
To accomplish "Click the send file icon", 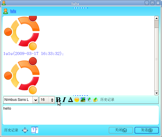I will [89, 100].
